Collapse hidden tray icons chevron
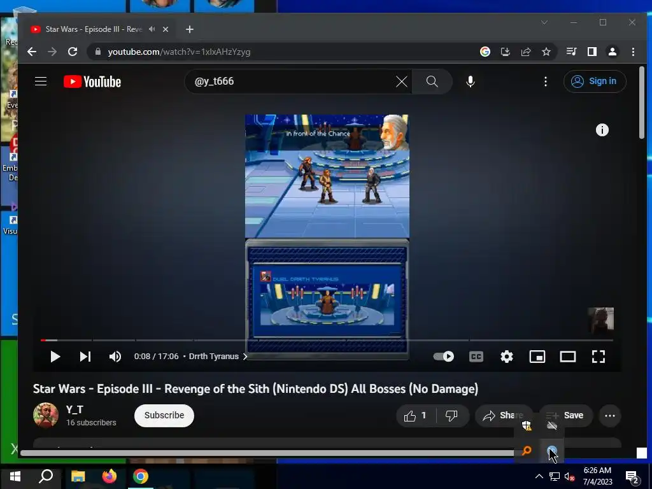The width and height of the screenshot is (652, 489). pos(539,476)
